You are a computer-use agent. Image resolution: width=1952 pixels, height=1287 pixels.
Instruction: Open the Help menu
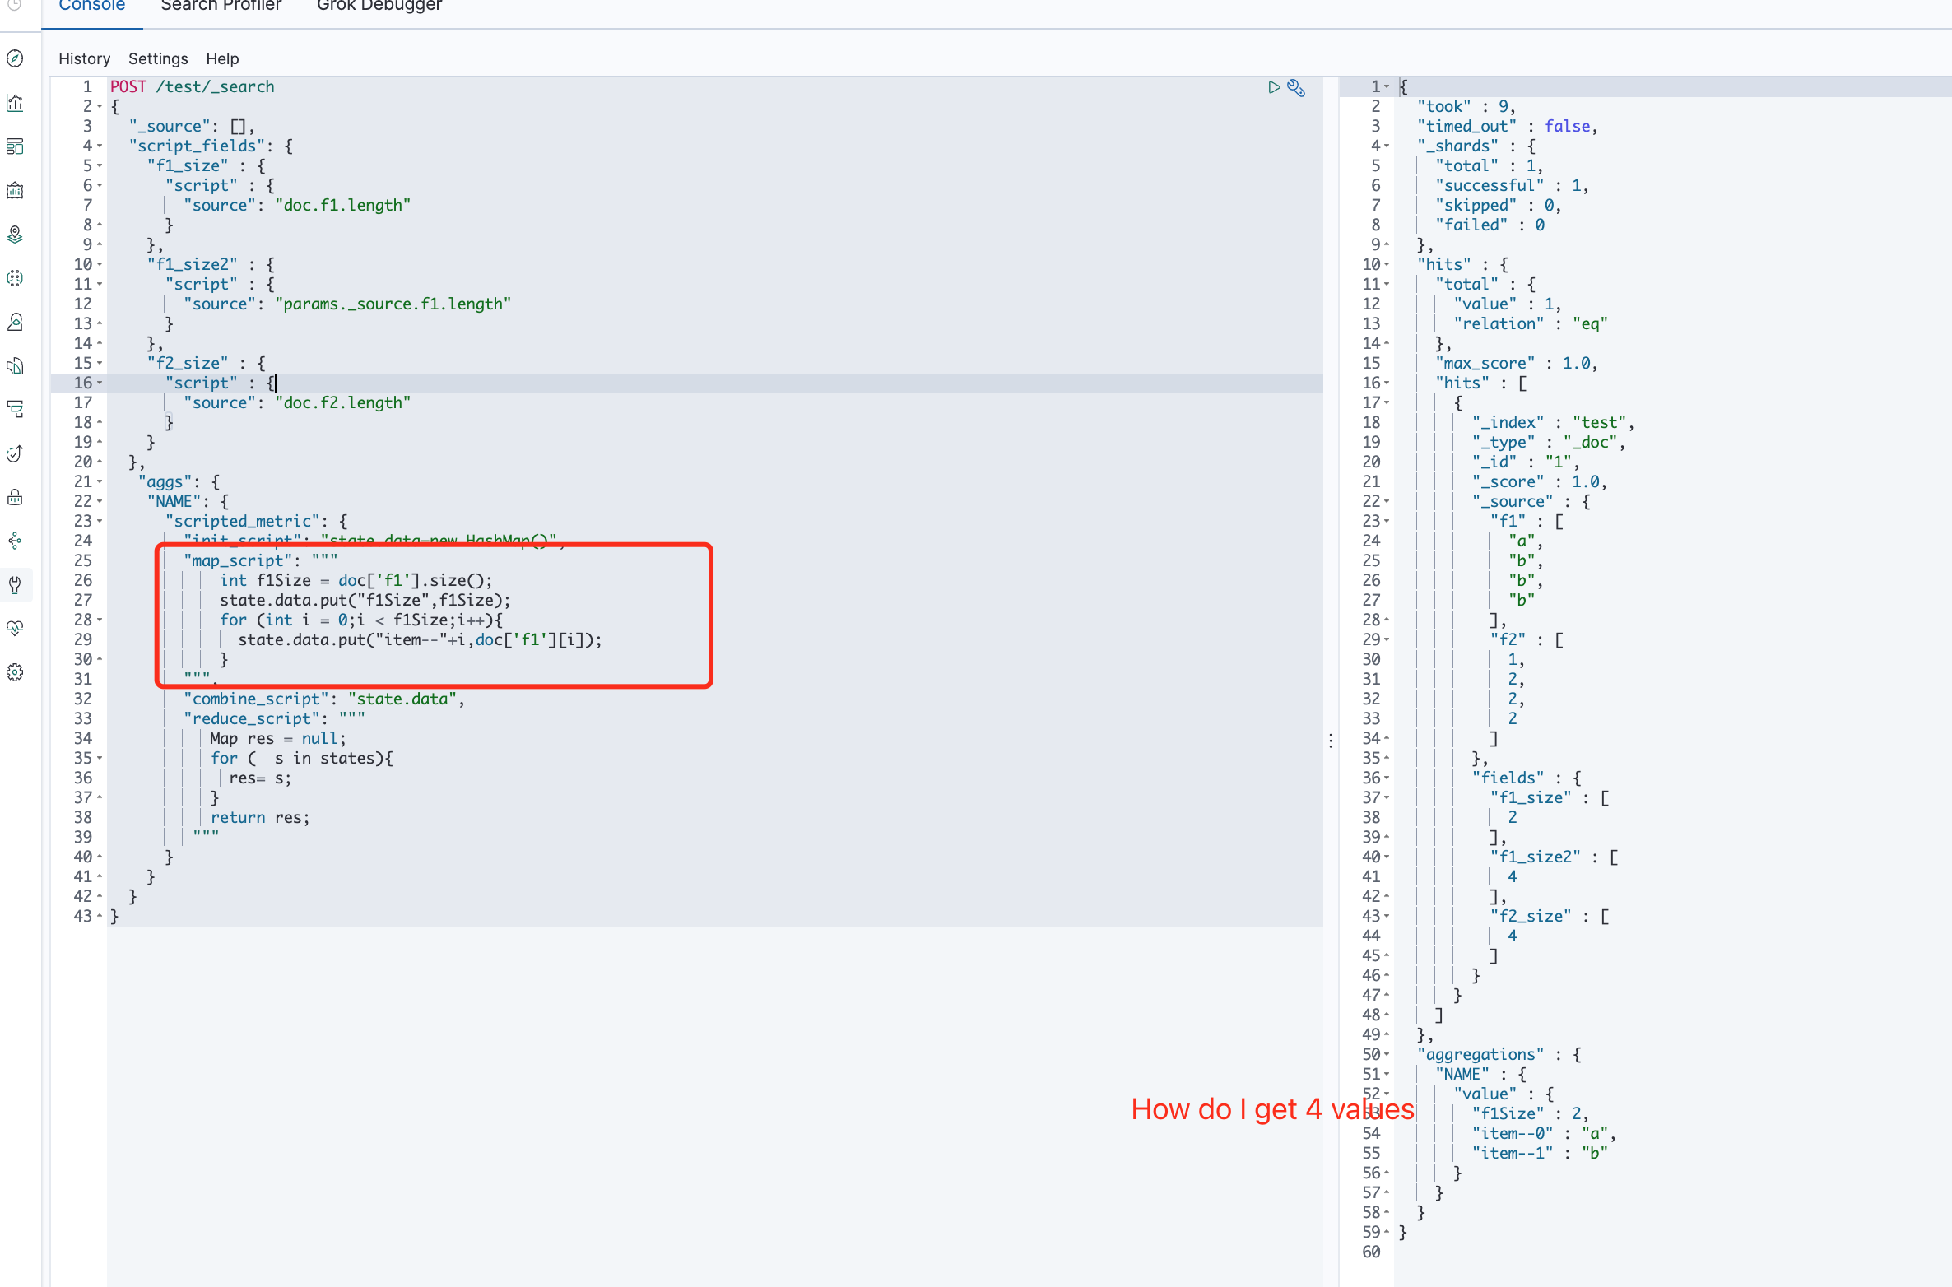tap(222, 58)
